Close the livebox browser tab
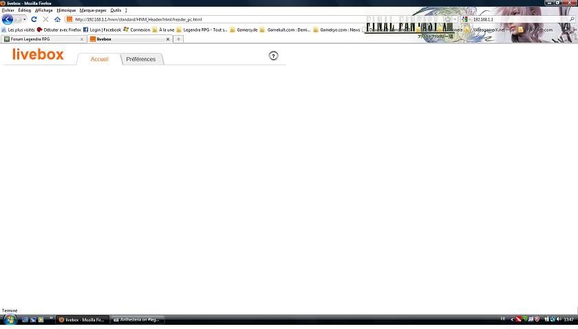Viewport: 578px width, 329px height. click(x=168, y=39)
